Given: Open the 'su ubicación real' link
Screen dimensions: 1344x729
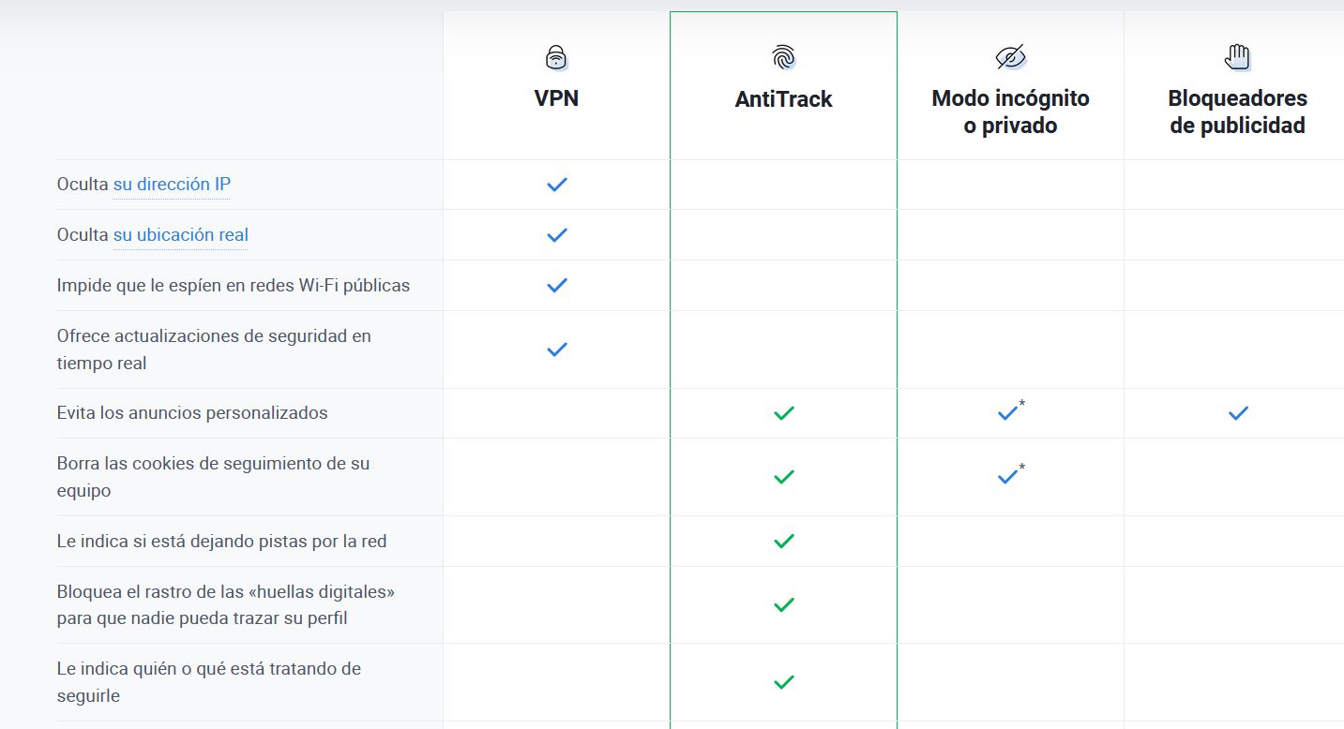Looking at the screenshot, I should (180, 235).
